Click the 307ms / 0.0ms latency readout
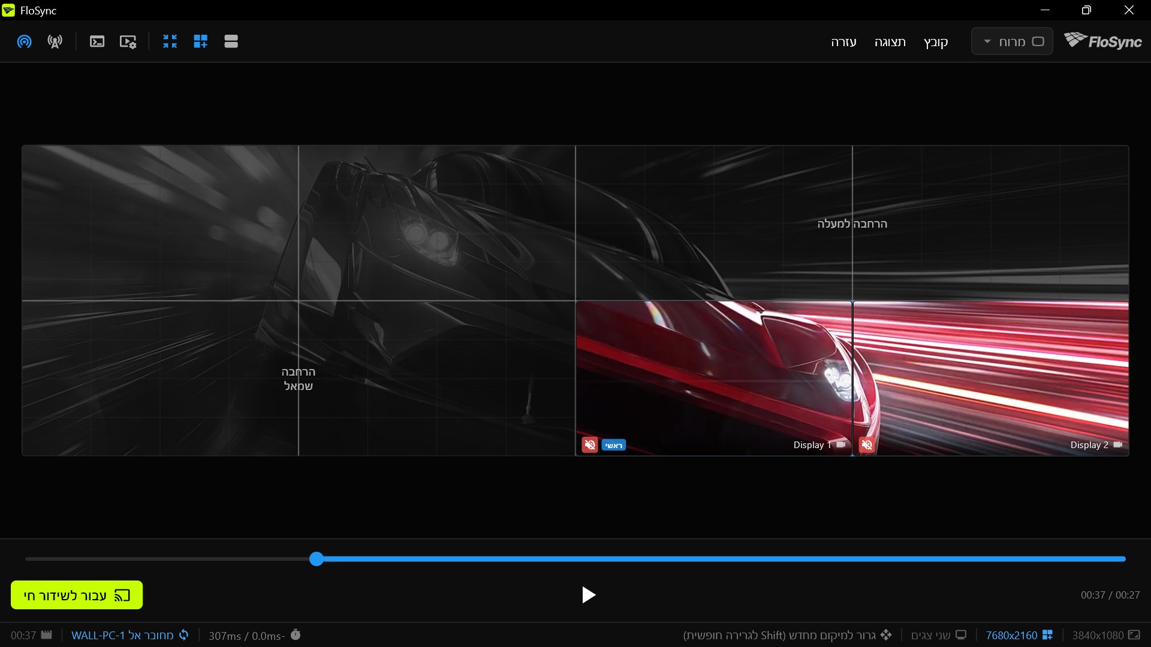The width and height of the screenshot is (1151, 647). pos(246,636)
